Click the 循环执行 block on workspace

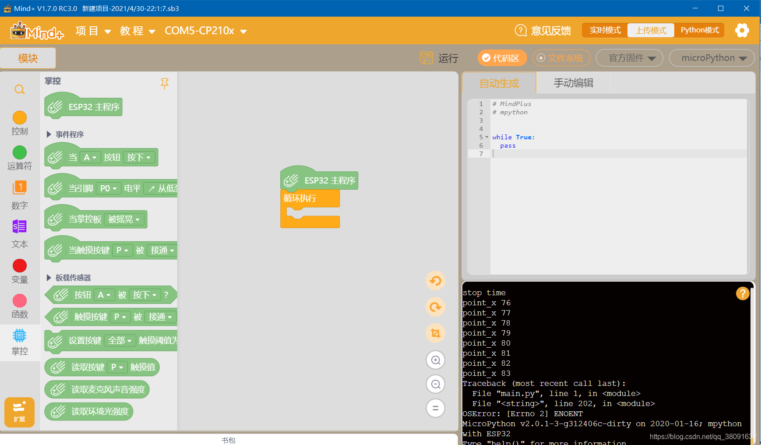(x=310, y=198)
